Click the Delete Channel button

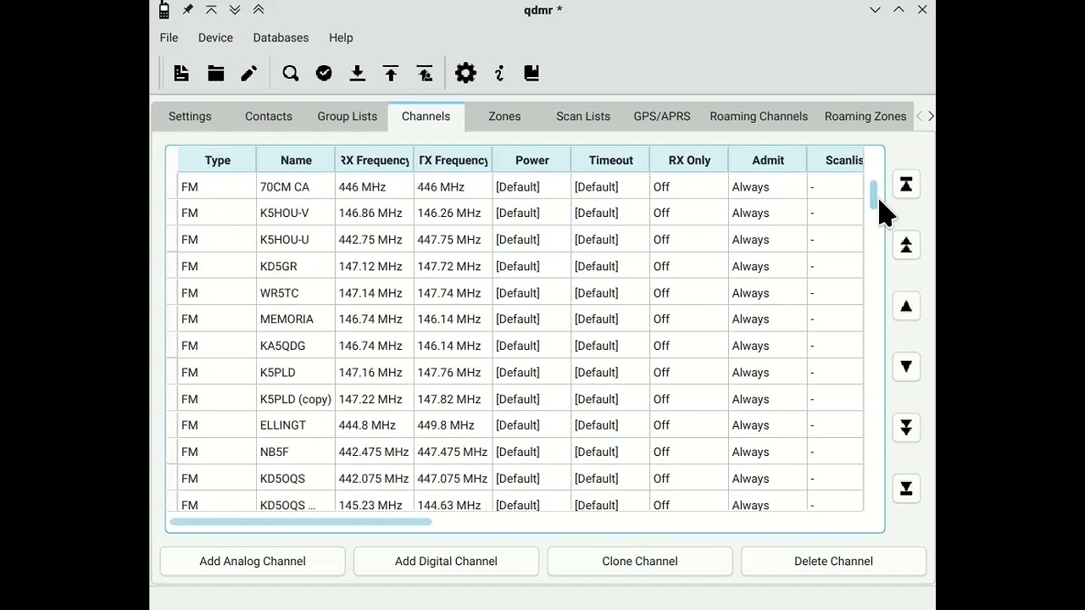833,562
